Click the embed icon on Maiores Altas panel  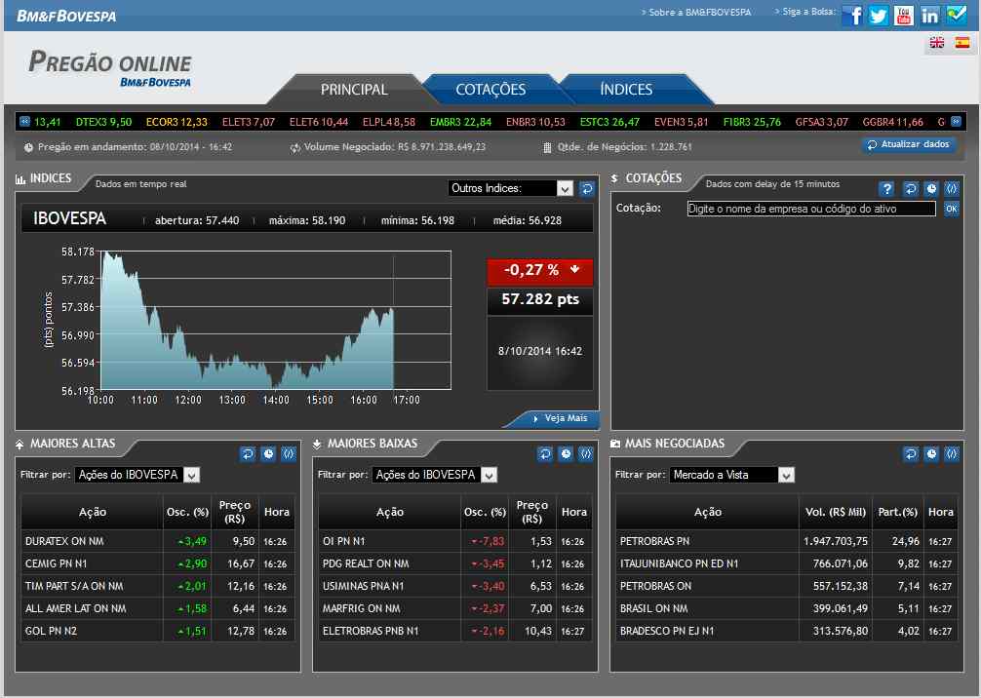[289, 452]
